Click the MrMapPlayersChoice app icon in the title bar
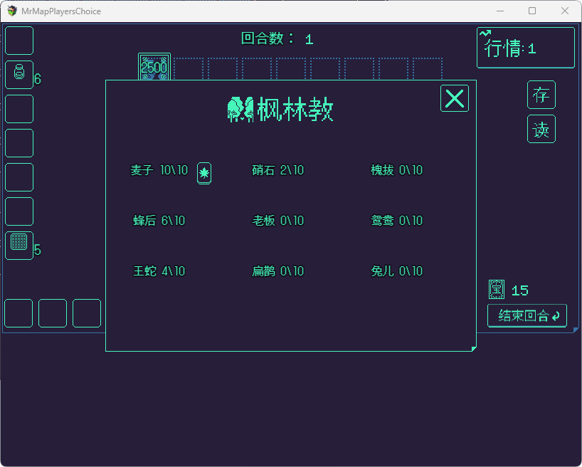 [12, 11]
